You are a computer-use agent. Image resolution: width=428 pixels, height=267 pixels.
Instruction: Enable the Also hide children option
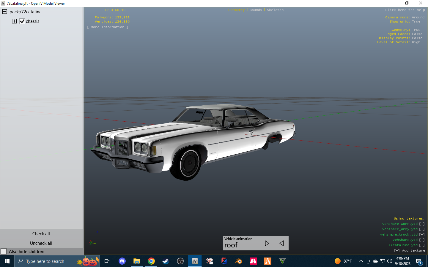[4, 251]
